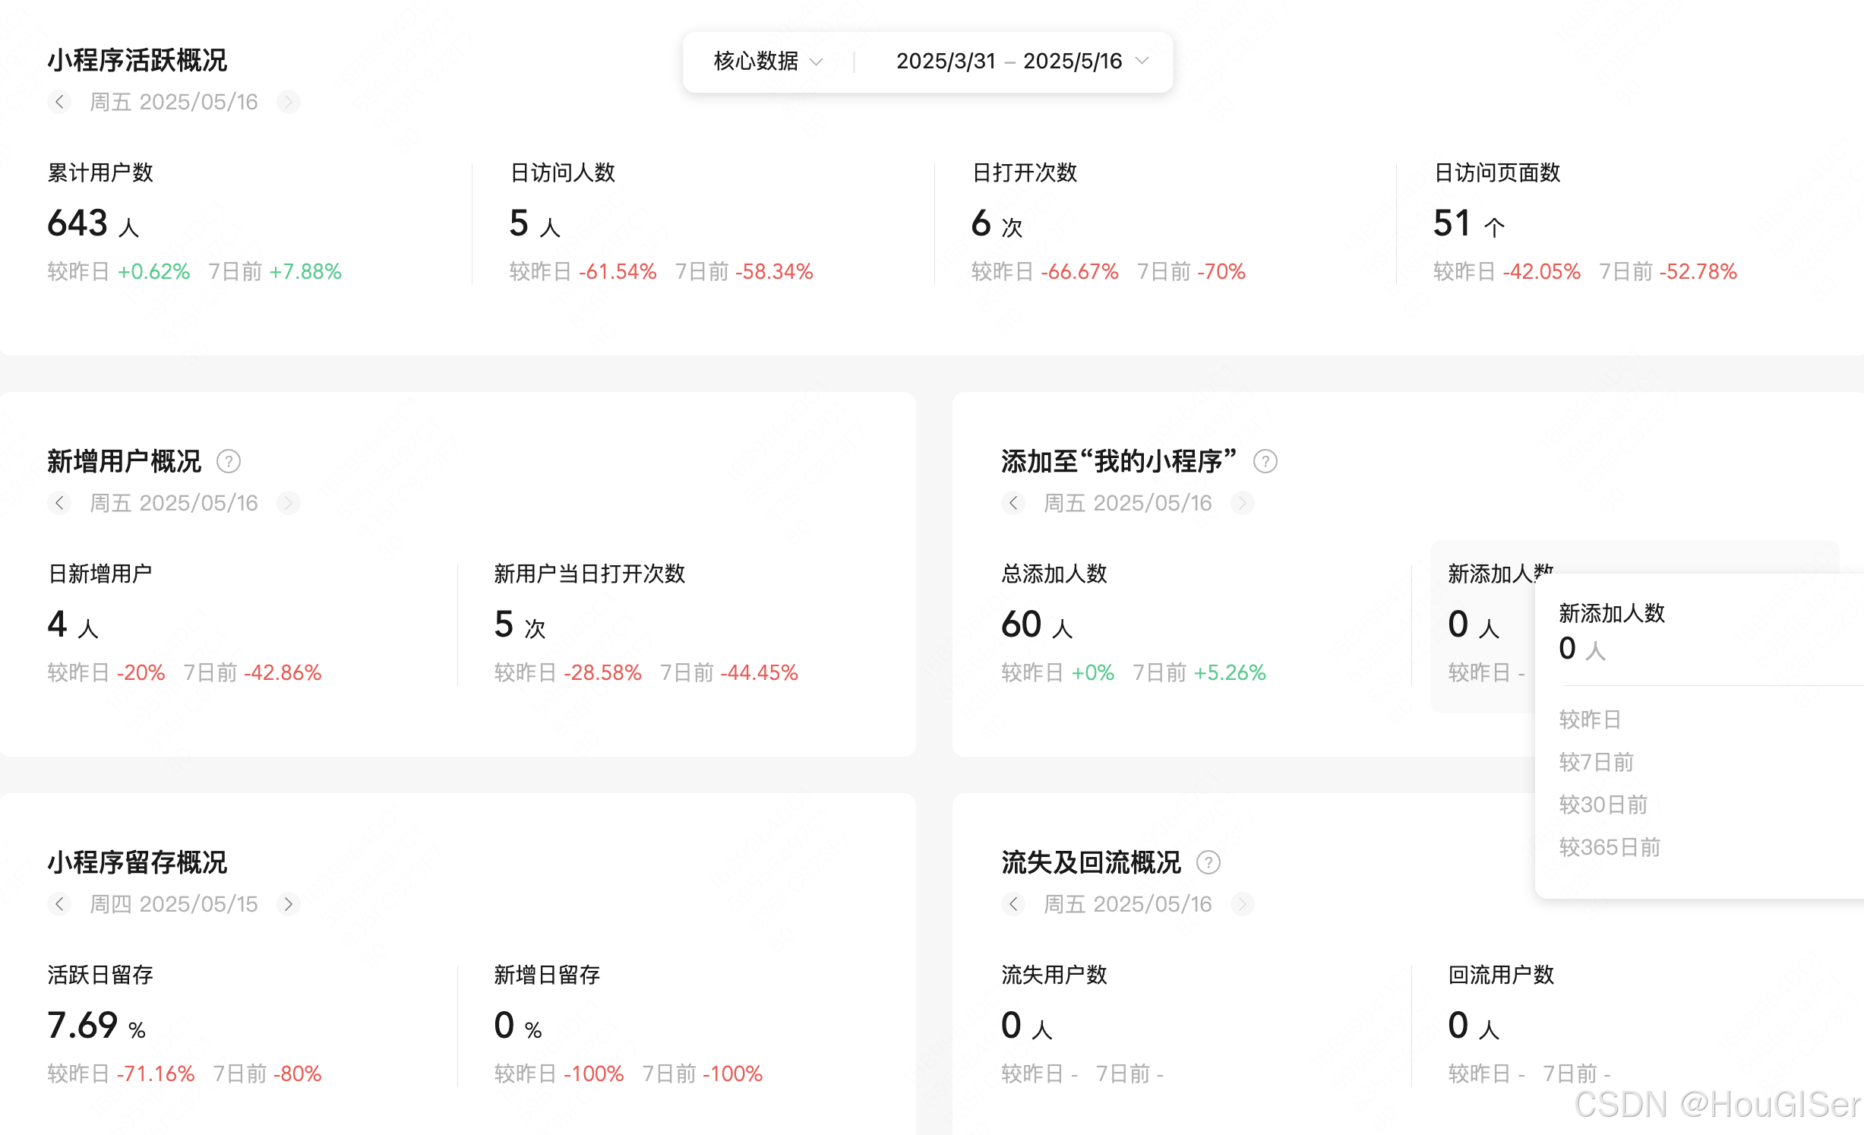Click next day arrow in 小程序活跃概况
This screenshot has height=1135, width=1864.
pos(288,102)
